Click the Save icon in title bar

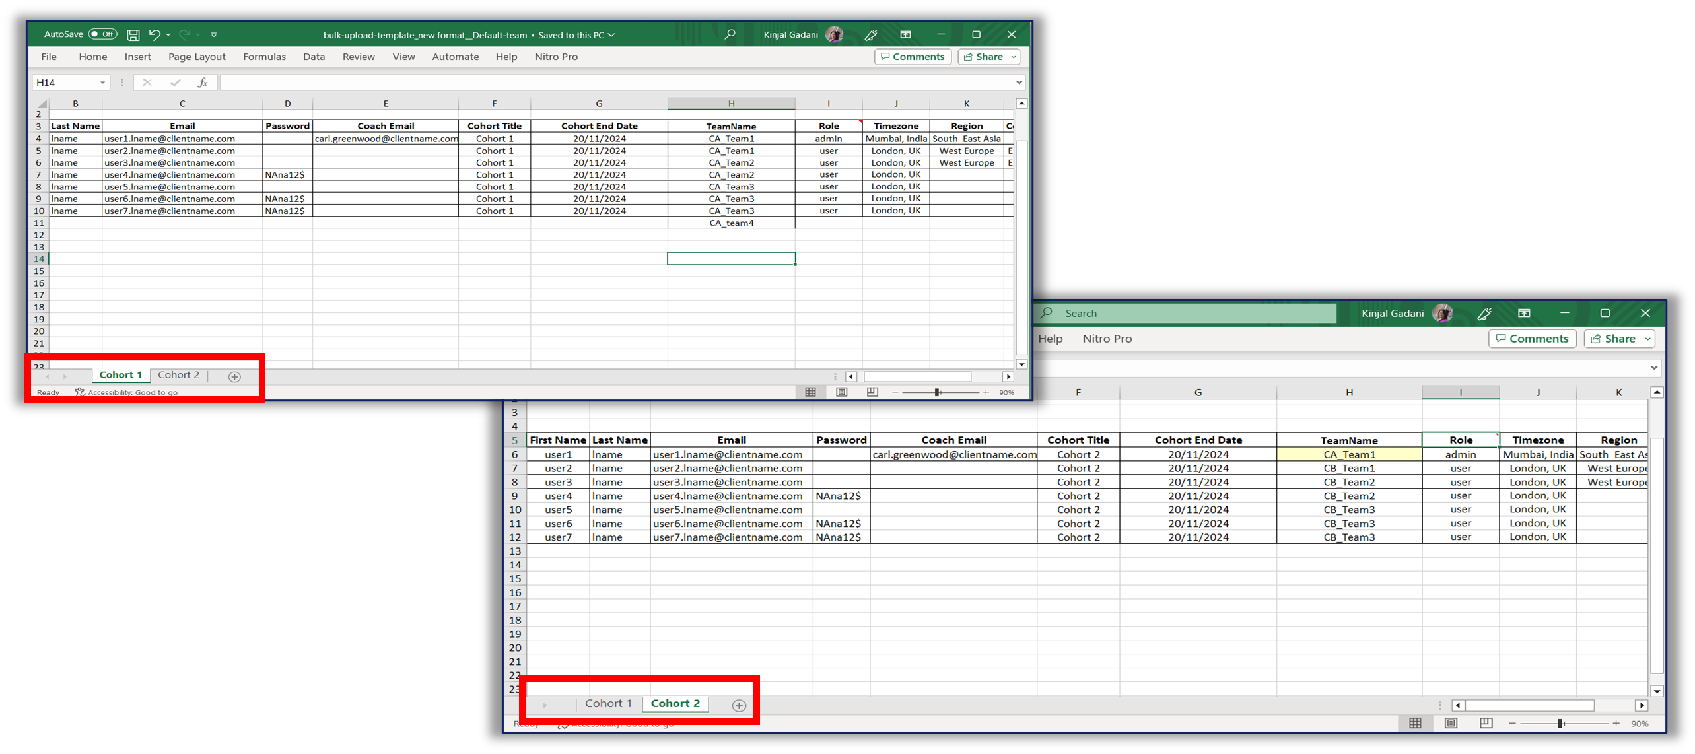133,34
